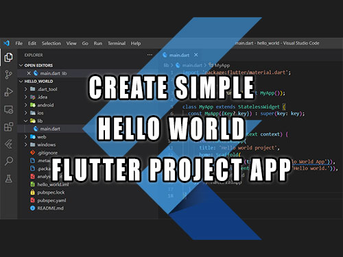
Task: Close main.dart in Open Editors list
Action: (x=29, y=73)
